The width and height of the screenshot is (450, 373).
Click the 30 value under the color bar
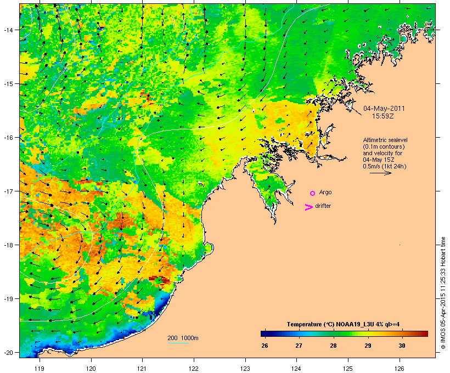coord(402,346)
